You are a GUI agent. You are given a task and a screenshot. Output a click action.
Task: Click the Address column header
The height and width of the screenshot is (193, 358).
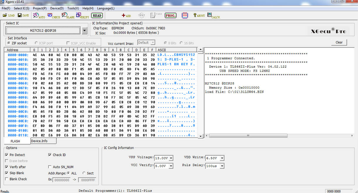17,50
